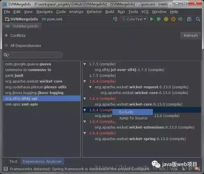Select xml-apis:xml-apis entry
This screenshot has width=204, height=174.
42,104
